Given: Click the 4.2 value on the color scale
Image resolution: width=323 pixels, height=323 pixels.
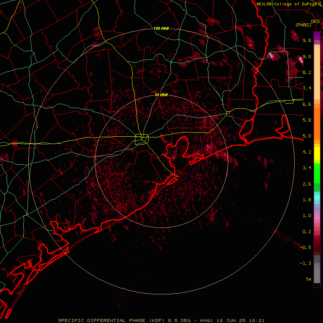Looking at the screenshot, I should [307, 152].
